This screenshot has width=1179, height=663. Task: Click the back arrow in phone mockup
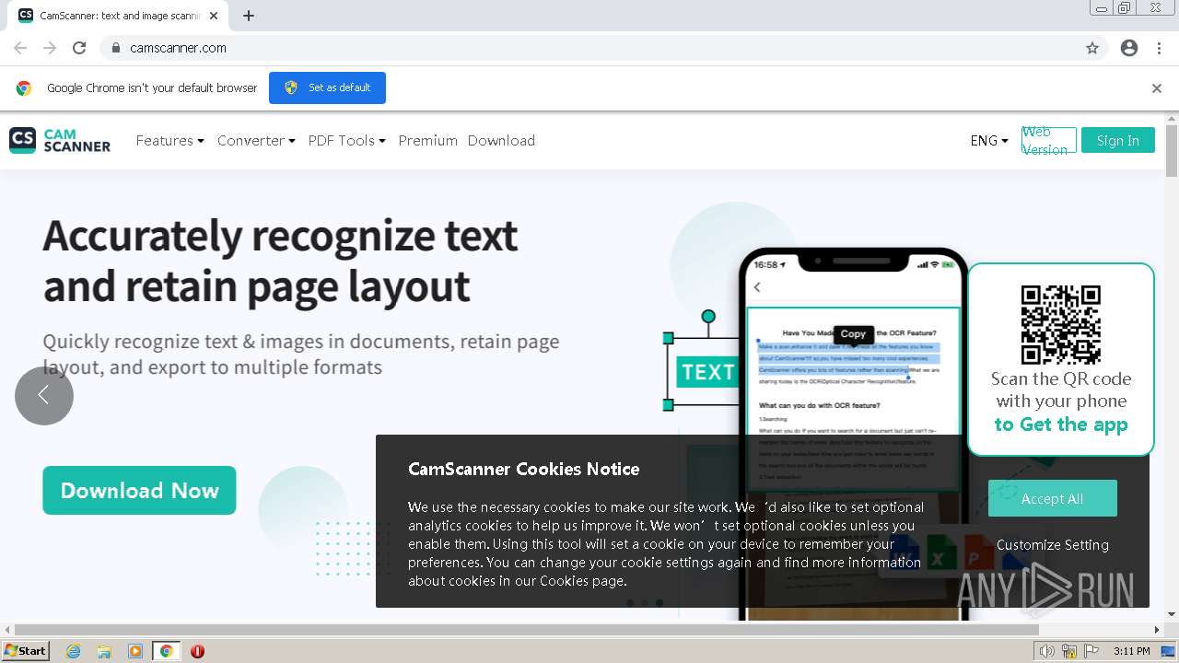pos(757,287)
